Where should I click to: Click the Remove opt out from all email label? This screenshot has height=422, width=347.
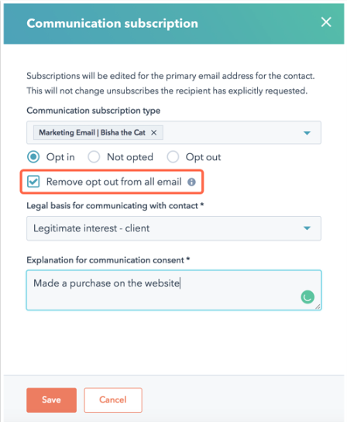[x=114, y=182]
